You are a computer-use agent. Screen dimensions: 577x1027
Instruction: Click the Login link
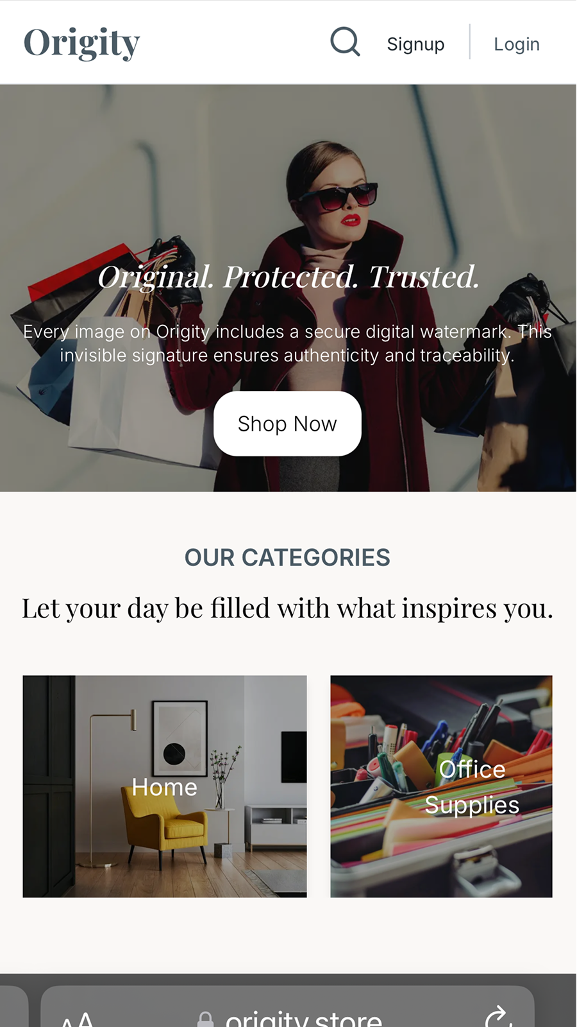(x=517, y=44)
